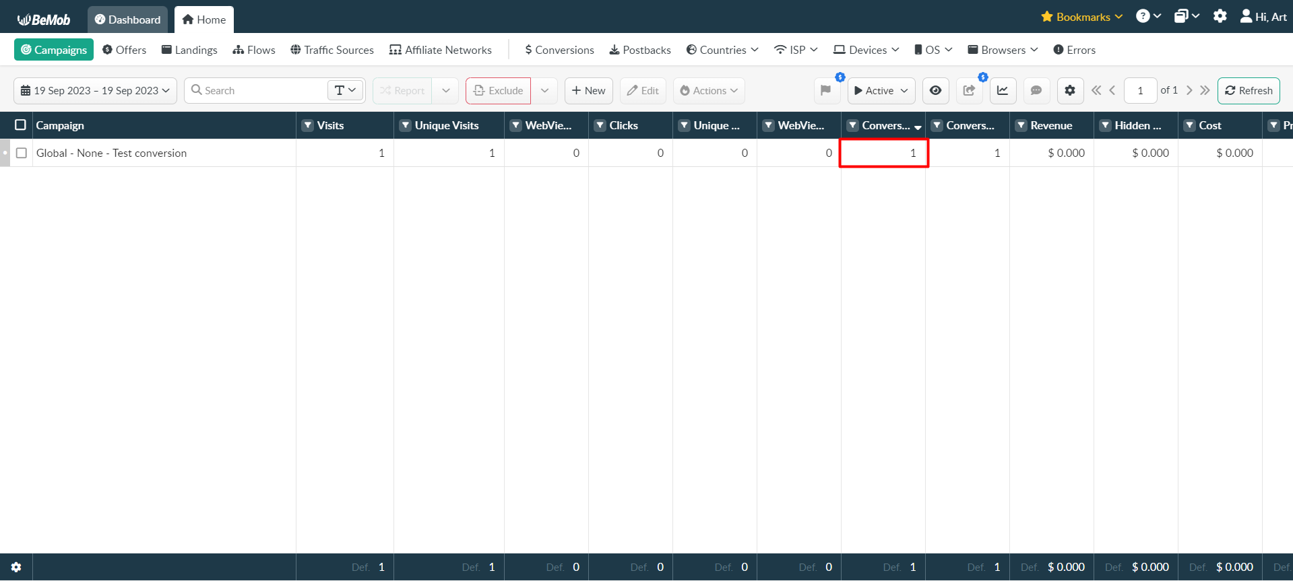Screen dimensions: 1293x581
Task: Expand the Bookmarks menu
Action: pyautogui.click(x=1081, y=17)
